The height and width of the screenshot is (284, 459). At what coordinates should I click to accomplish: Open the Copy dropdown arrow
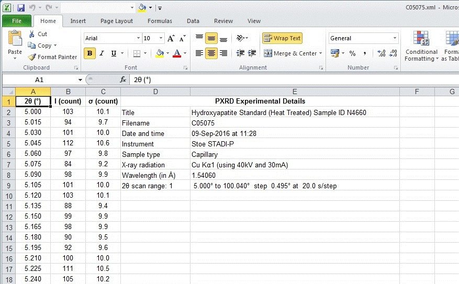point(55,46)
